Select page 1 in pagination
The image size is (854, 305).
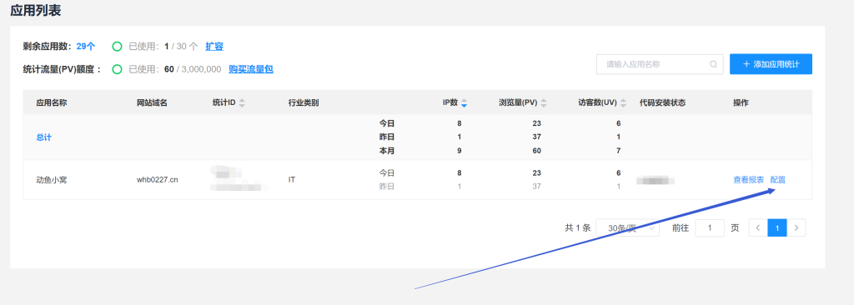click(x=777, y=227)
